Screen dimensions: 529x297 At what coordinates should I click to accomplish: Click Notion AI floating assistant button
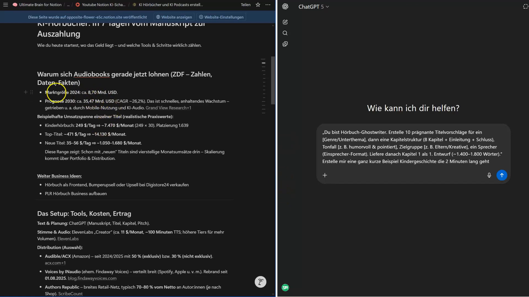[x=260, y=282]
